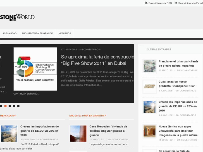This screenshot has height=152, width=203.
Task: Select the first slider pagination dot
Action: 1,106
